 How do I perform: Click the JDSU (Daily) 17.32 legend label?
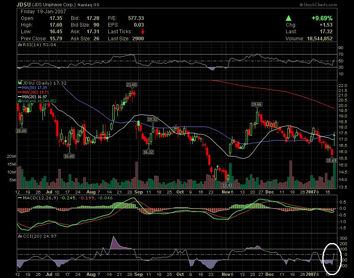pos(45,83)
